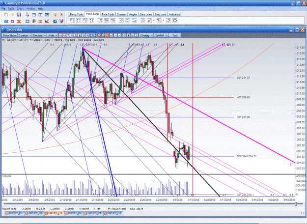Click the 214.00 price axis label
Screen dimensions: 307x224
[301, 47]
